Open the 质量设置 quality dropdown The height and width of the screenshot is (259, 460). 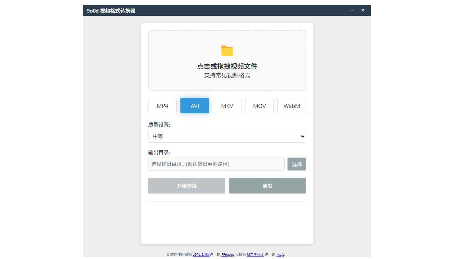[227, 136]
